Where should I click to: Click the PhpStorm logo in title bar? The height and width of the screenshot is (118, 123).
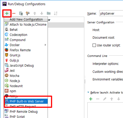click(4, 4)
